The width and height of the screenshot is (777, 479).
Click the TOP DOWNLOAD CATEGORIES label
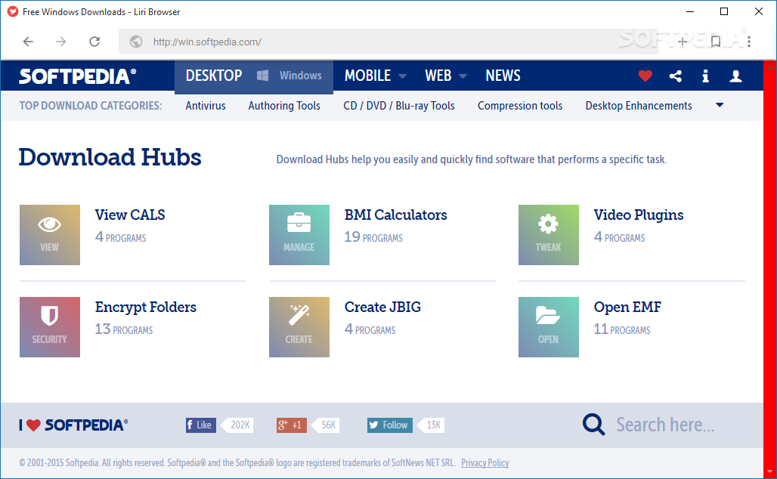click(x=91, y=106)
